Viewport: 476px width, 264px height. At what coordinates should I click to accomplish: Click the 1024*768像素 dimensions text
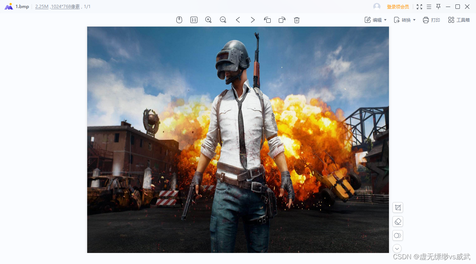[x=65, y=7]
